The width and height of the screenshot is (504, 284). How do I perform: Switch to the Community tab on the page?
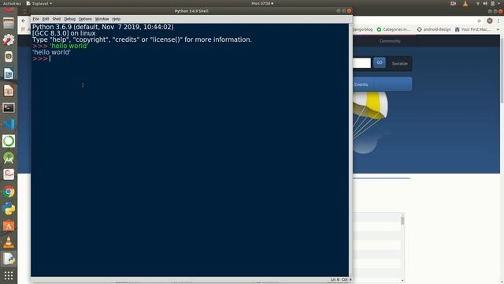click(390, 41)
